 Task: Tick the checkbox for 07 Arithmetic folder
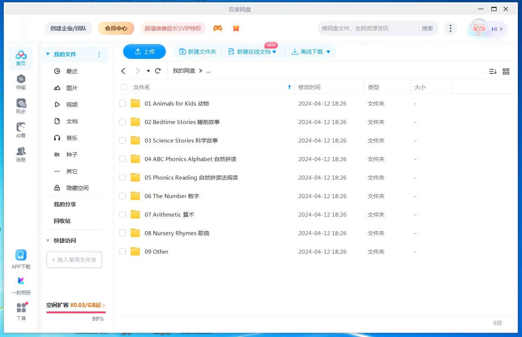pyautogui.click(x=122, y=215)
